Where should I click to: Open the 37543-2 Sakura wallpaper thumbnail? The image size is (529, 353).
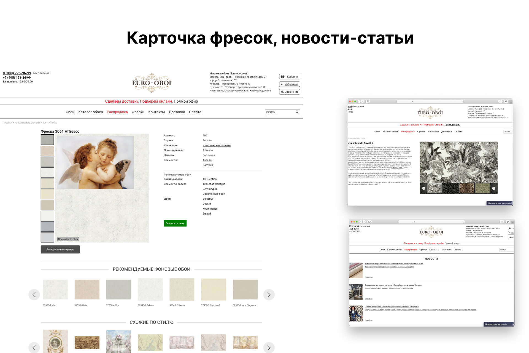(182, 290)
